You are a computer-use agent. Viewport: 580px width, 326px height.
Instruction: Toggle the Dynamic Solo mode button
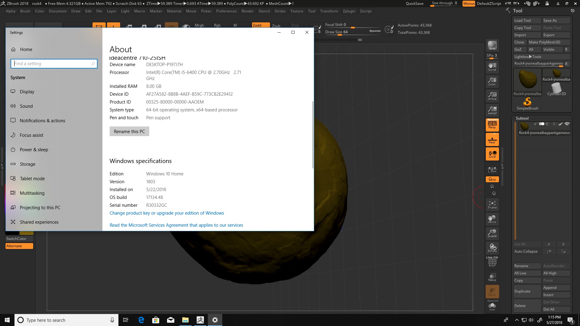coord(492,305)
